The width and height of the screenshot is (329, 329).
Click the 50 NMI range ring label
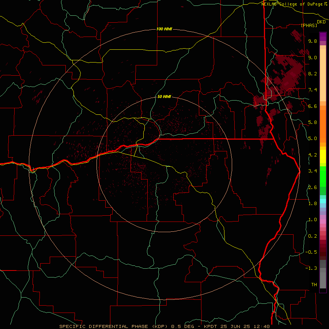click(164, 97)
